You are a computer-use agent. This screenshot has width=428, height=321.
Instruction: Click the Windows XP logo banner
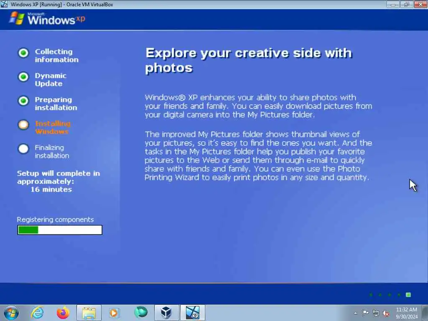click(47, 18)
